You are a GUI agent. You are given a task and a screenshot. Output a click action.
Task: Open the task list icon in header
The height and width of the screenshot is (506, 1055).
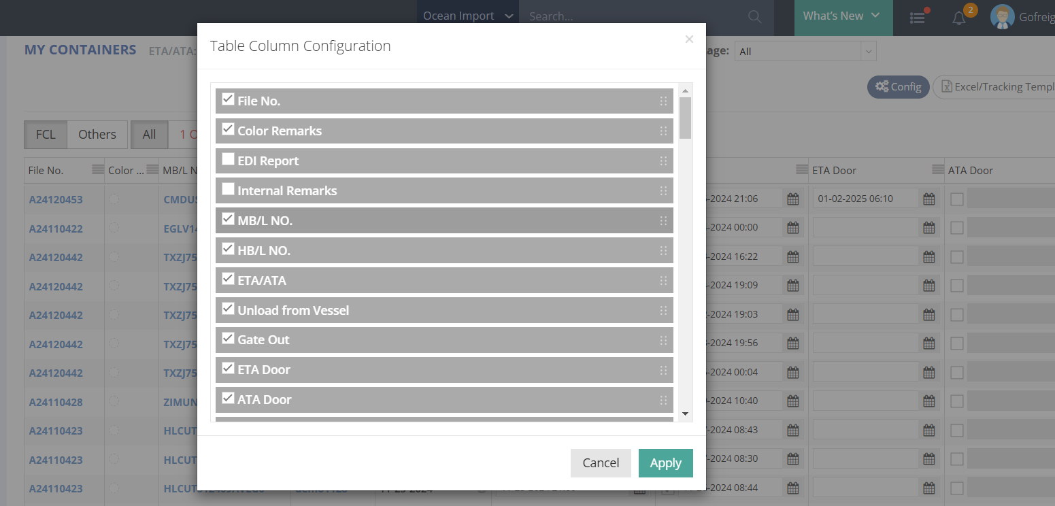pyautogui.click(x=918, y=18)
